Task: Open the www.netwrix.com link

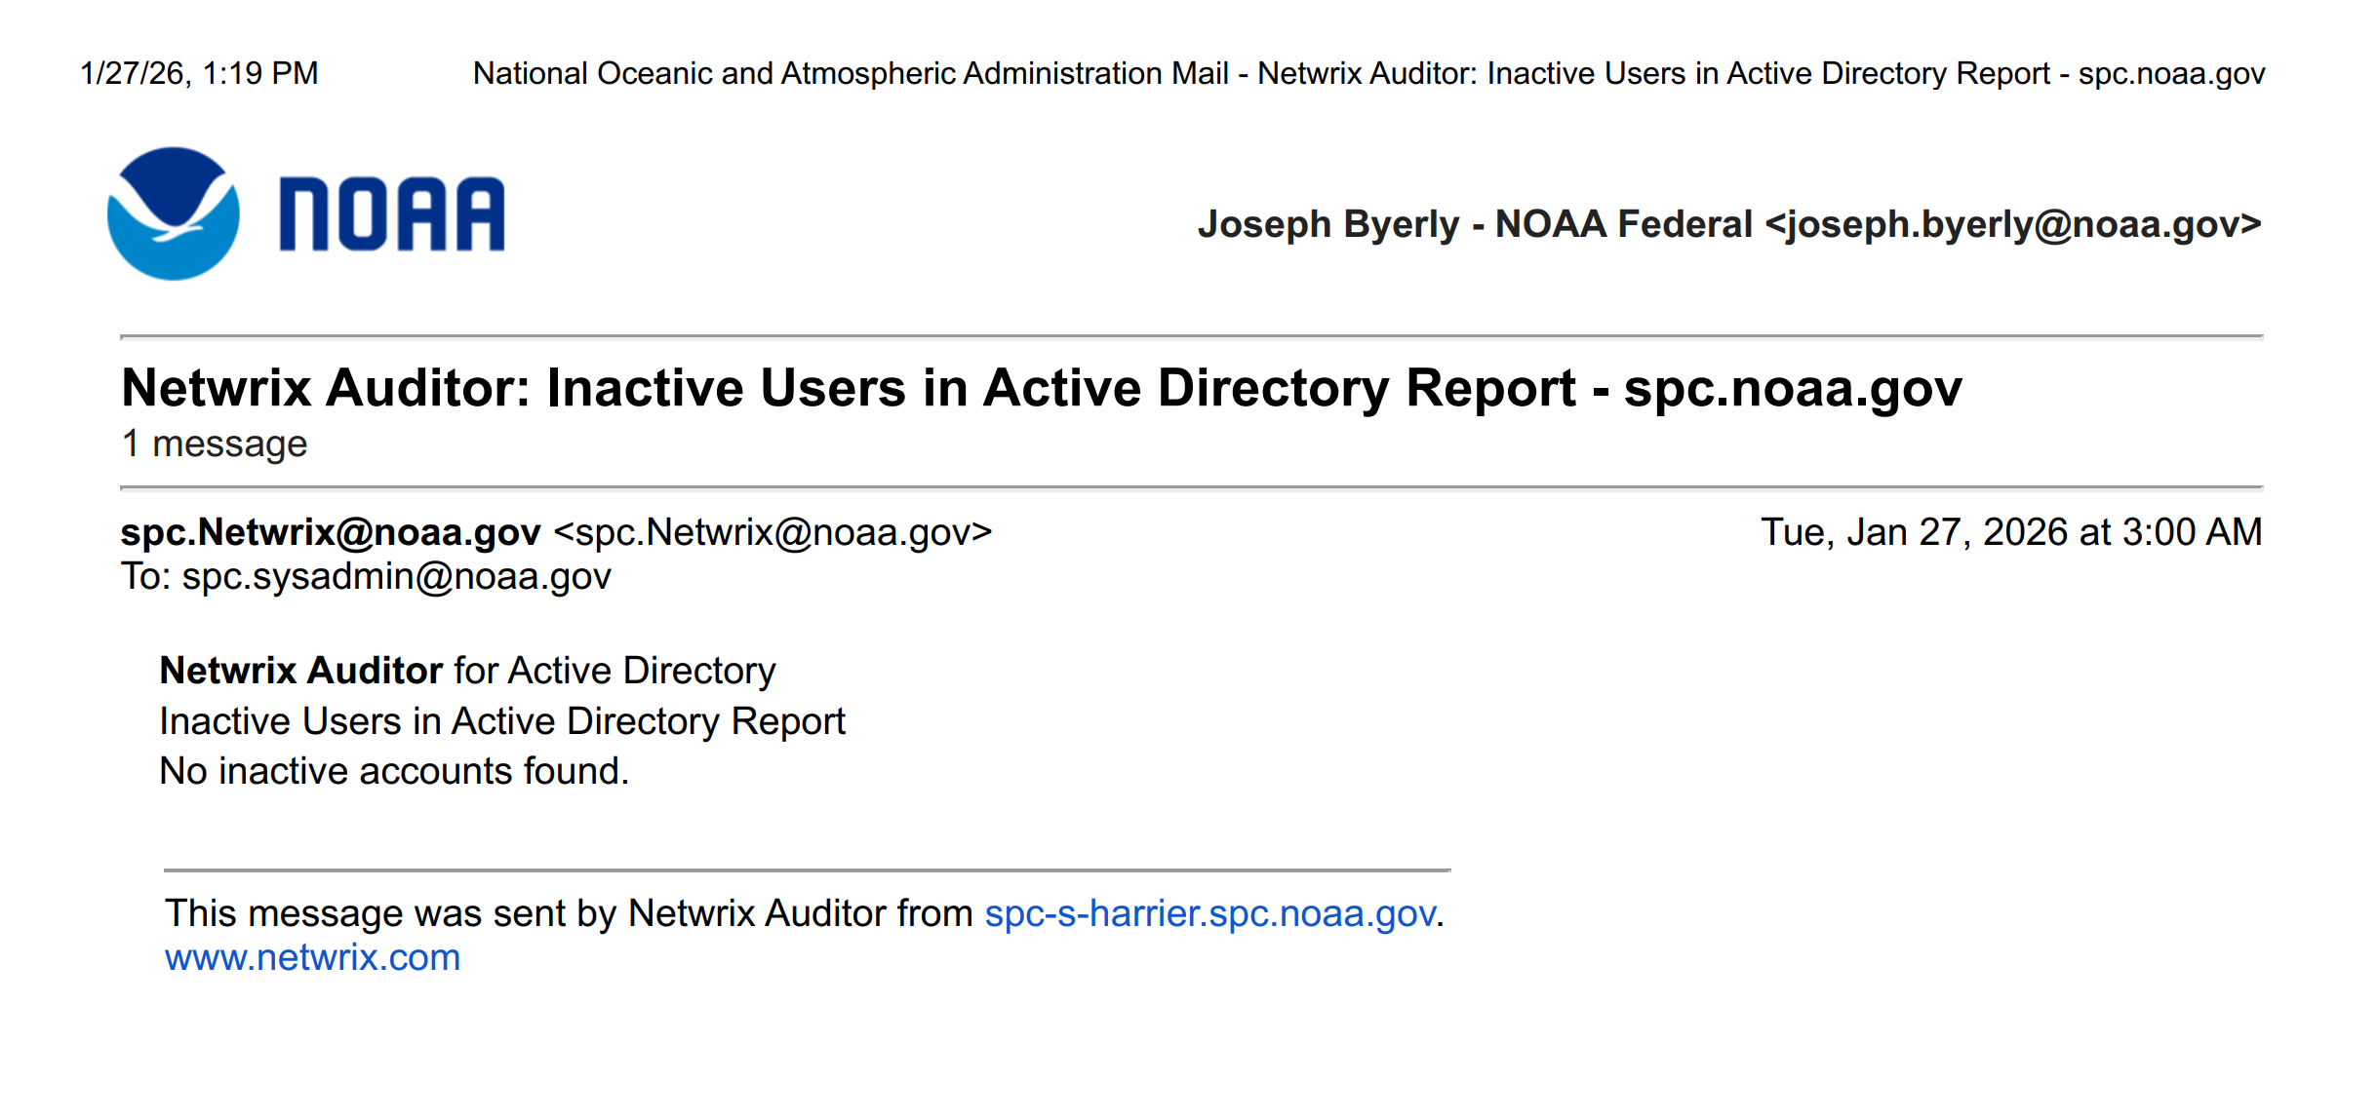Action: [312, 957]
